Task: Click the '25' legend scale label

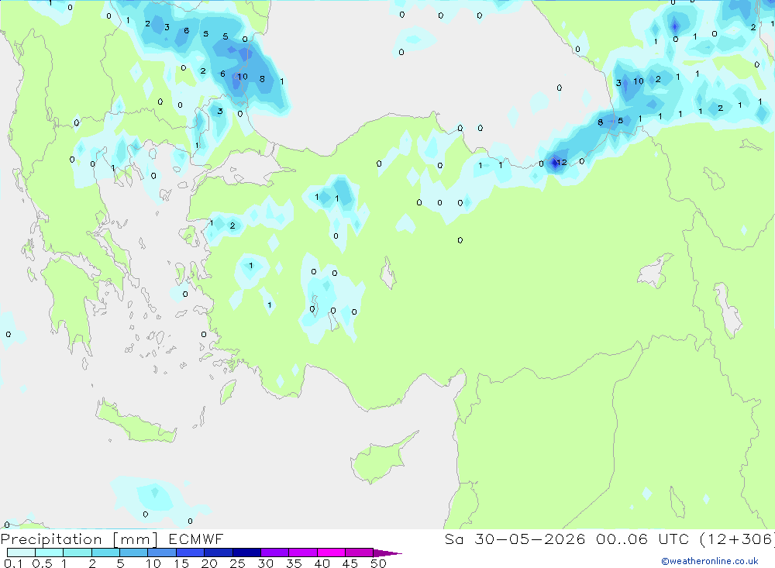Action: pyautogui.click(x=238, y=563)
